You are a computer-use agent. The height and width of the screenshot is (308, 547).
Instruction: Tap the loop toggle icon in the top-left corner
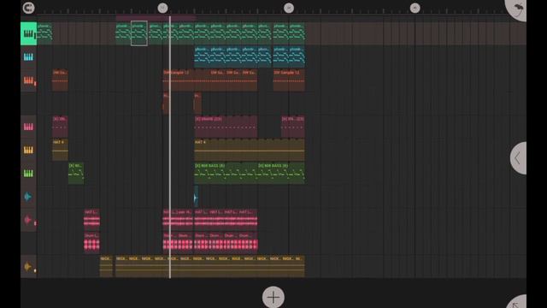pyautogui.click(x=28, y=8)
